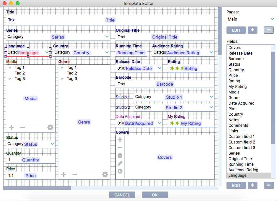Screen dimensions: 277x201
Task: Click the trash icon in Covers panel
Action: click(x=120, y=156)
